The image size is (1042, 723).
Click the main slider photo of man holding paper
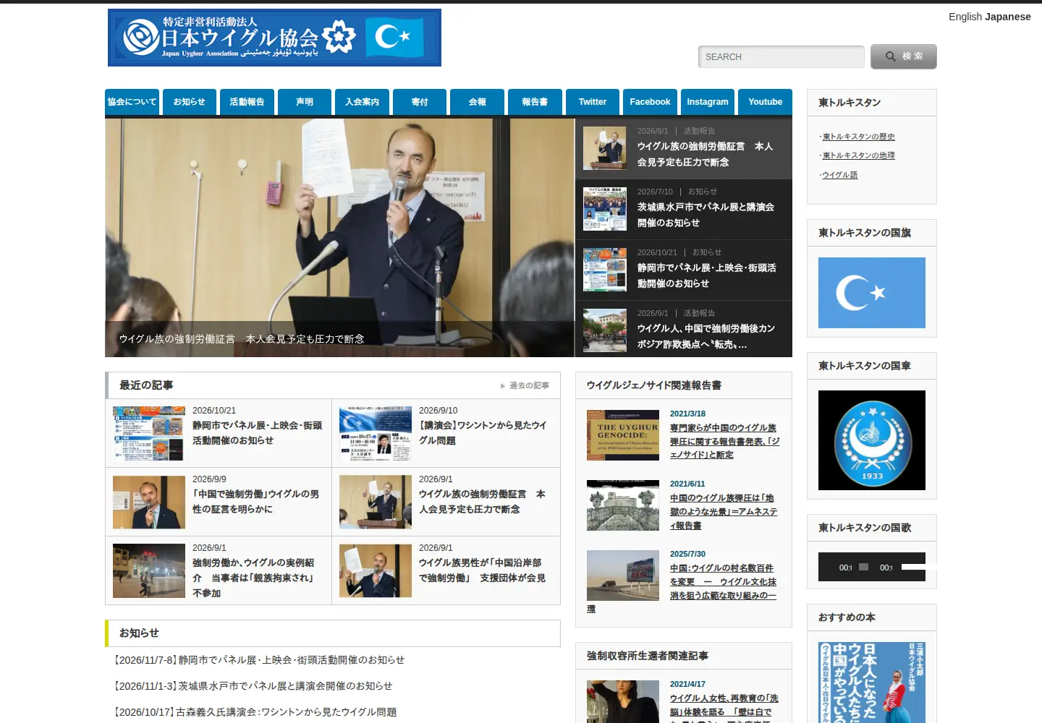point(339,237)
